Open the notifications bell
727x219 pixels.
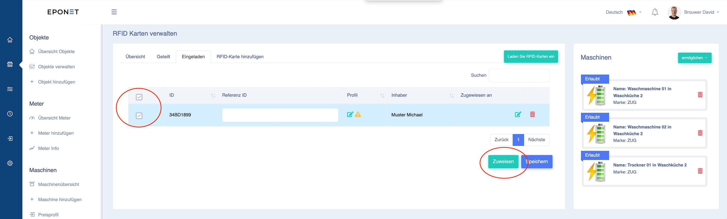pyautogui.click(x=655, y=12)
